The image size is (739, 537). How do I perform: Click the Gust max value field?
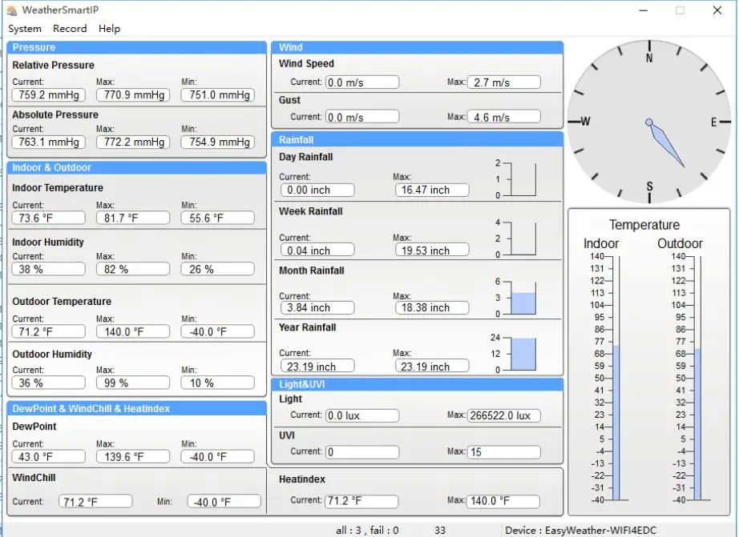503,118
